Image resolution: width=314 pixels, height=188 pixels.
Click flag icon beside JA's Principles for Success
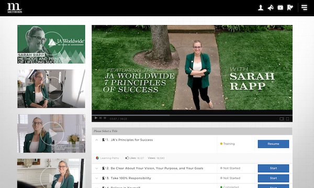pos(104,140)
